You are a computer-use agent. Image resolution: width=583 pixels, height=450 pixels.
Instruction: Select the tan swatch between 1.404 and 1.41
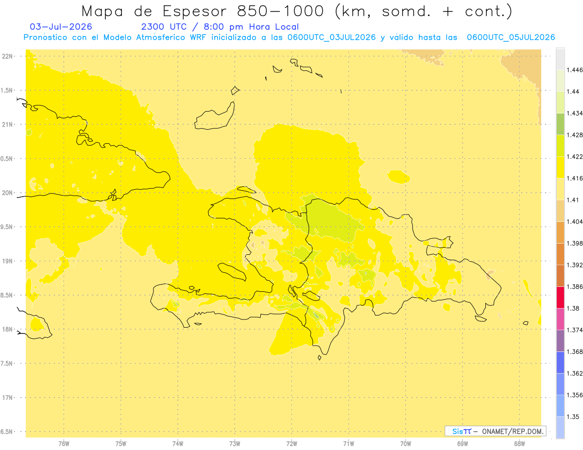click(560, 211)
